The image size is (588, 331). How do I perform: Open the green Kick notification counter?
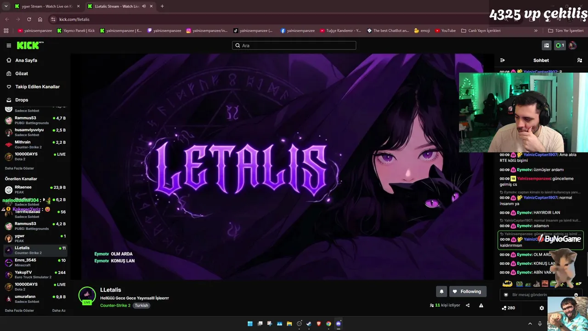click(560, 46)
